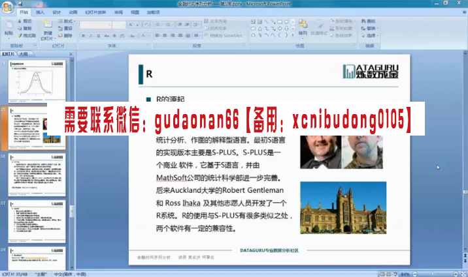The height and width of the screenshot is (277, 468).
Task: Open Font group dialog launcher
Action: click(148, 45)
